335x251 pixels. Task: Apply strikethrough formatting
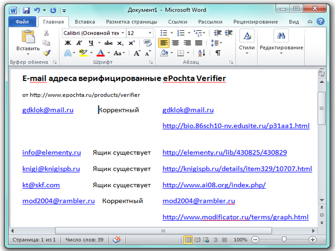(x=108, y=43)
